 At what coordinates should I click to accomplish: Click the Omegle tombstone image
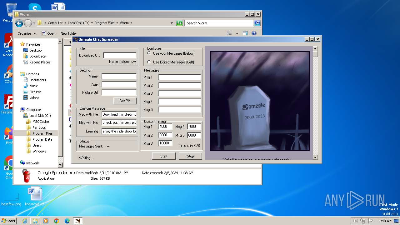pos(260,101)
